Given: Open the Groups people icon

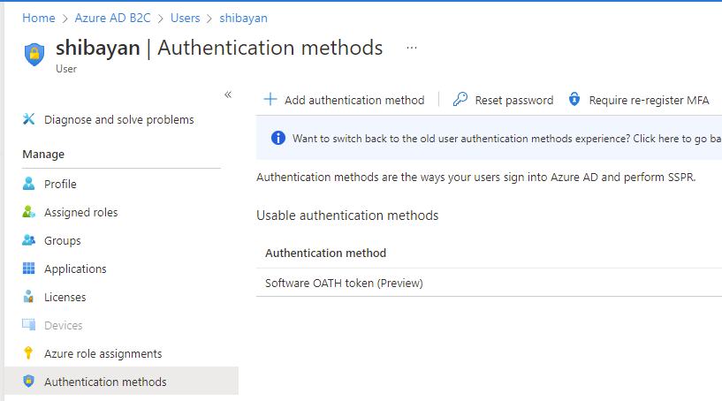Looking at the screenshot, I should click(28, 240).
